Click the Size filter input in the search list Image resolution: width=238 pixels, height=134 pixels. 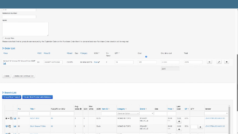coord(161,113)
